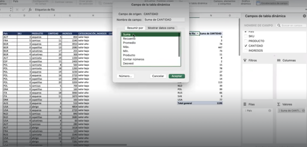The image size is (307, 147).
Task: Click the PRODUCTO table header cell
Action: coord(39,34)
